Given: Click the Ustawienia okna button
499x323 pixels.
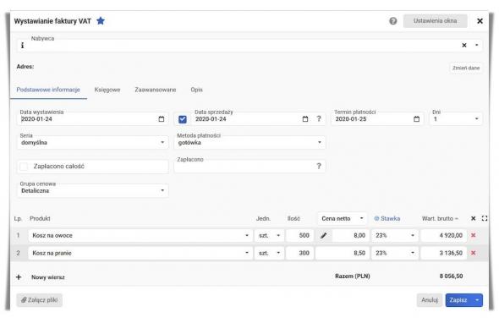Looking at the screenshot, I should 435,21.
